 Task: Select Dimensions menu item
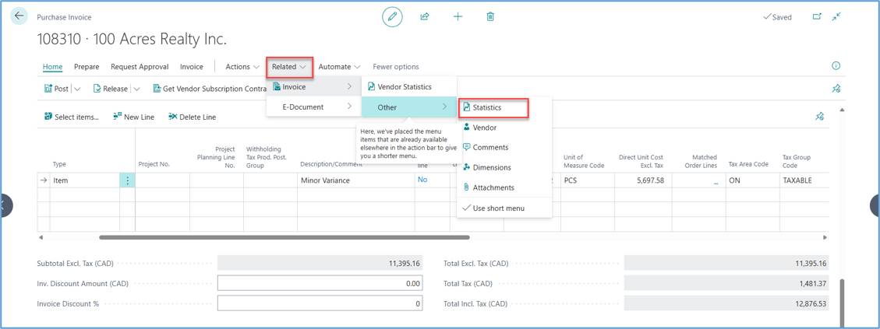tap(504, 167)
